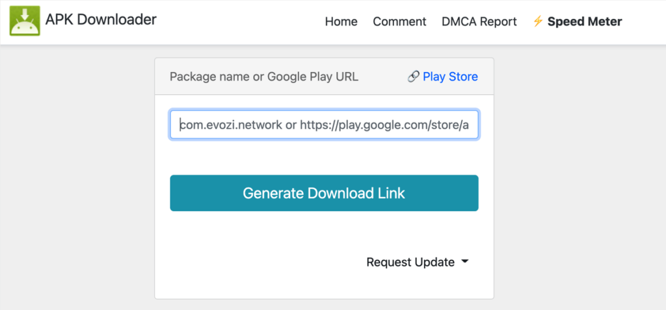Click the chain link icon beside Play Store
Screen dimensions: 666x310
coord(413,77)
